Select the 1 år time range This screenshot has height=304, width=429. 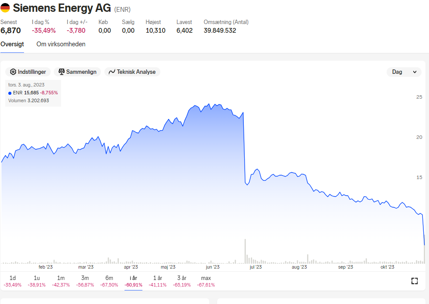point(158,281)
